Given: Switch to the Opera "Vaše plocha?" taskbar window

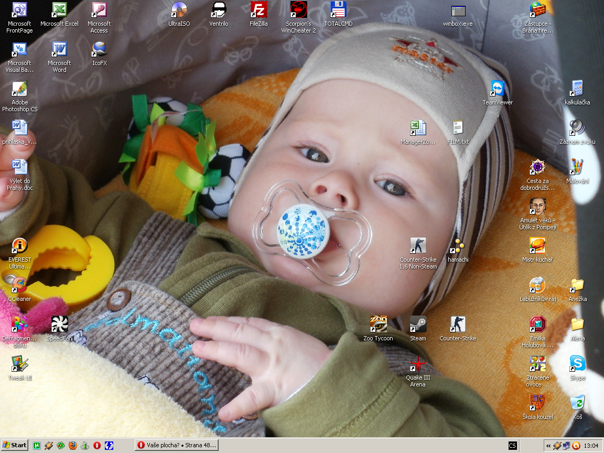Looking at the screenshot, I should tap(176, 446).
